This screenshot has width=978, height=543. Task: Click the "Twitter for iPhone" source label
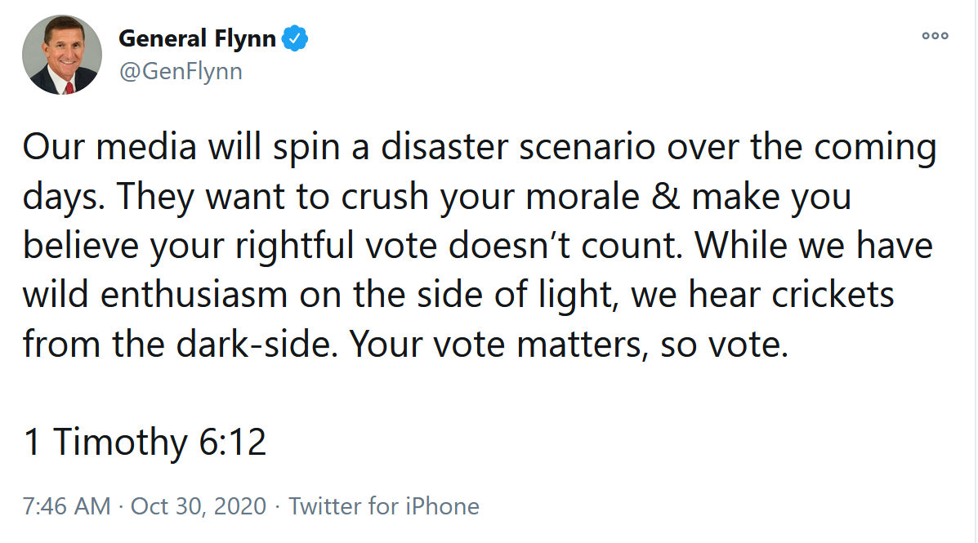(383, 506)
